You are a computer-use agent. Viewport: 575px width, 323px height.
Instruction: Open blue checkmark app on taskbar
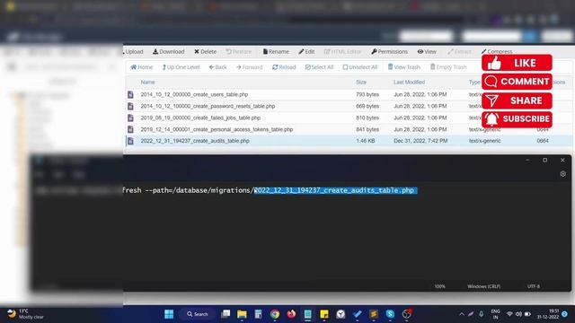(x=358, y=314)
